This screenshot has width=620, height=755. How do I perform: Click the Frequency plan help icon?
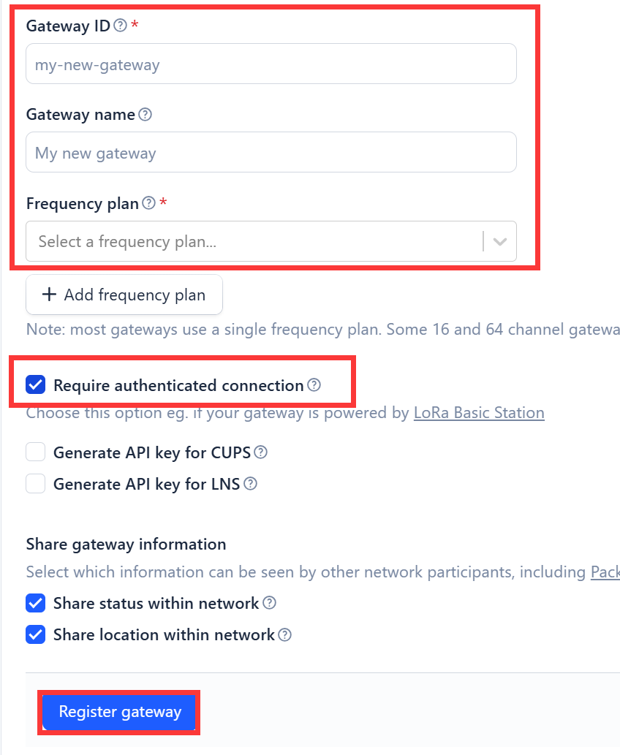point(149,202)
